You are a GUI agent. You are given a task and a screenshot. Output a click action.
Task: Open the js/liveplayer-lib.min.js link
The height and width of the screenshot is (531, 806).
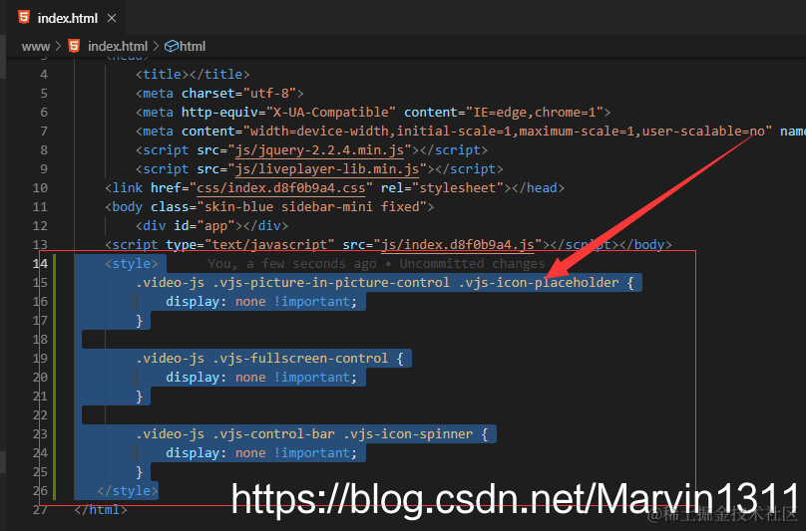pos(327,169)
